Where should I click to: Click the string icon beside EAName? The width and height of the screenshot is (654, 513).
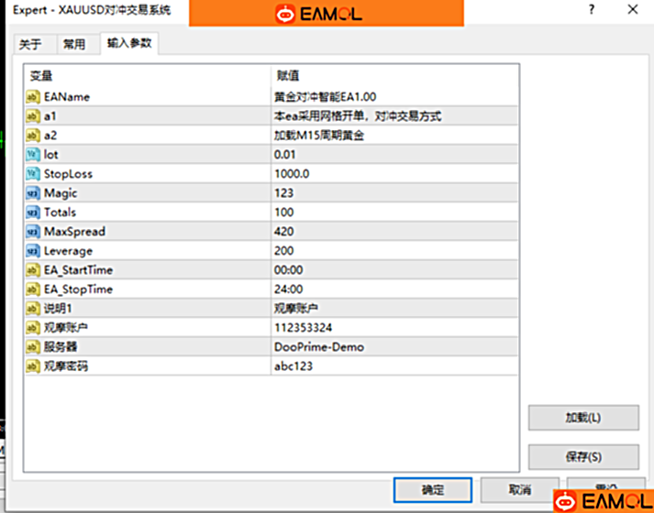coord(33,96)
